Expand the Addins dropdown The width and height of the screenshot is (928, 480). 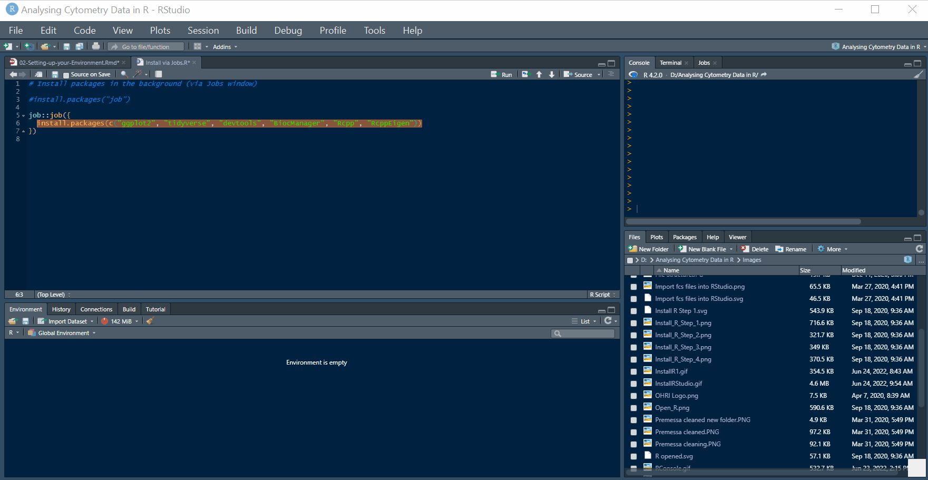click(x=225, y=47)
